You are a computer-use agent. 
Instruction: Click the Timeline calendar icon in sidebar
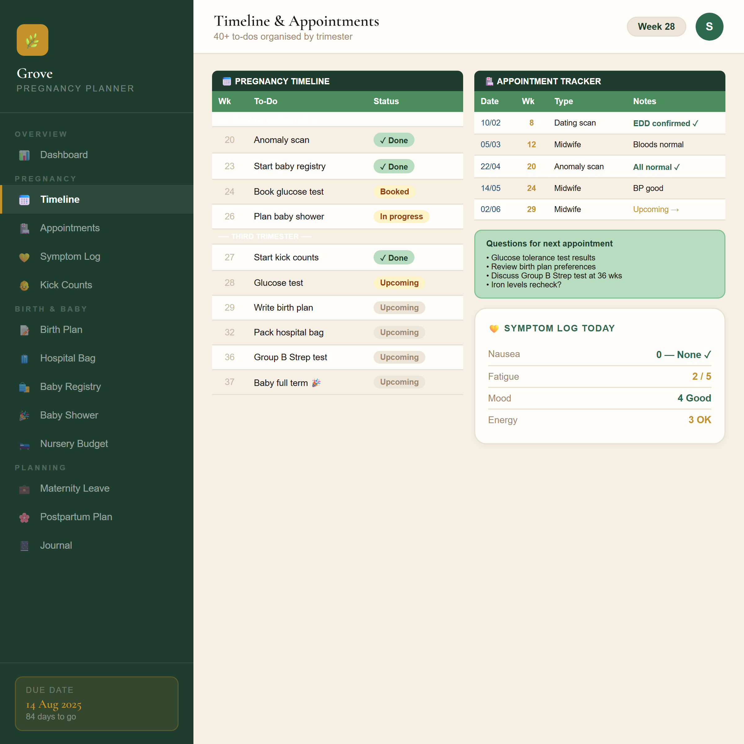24,200
